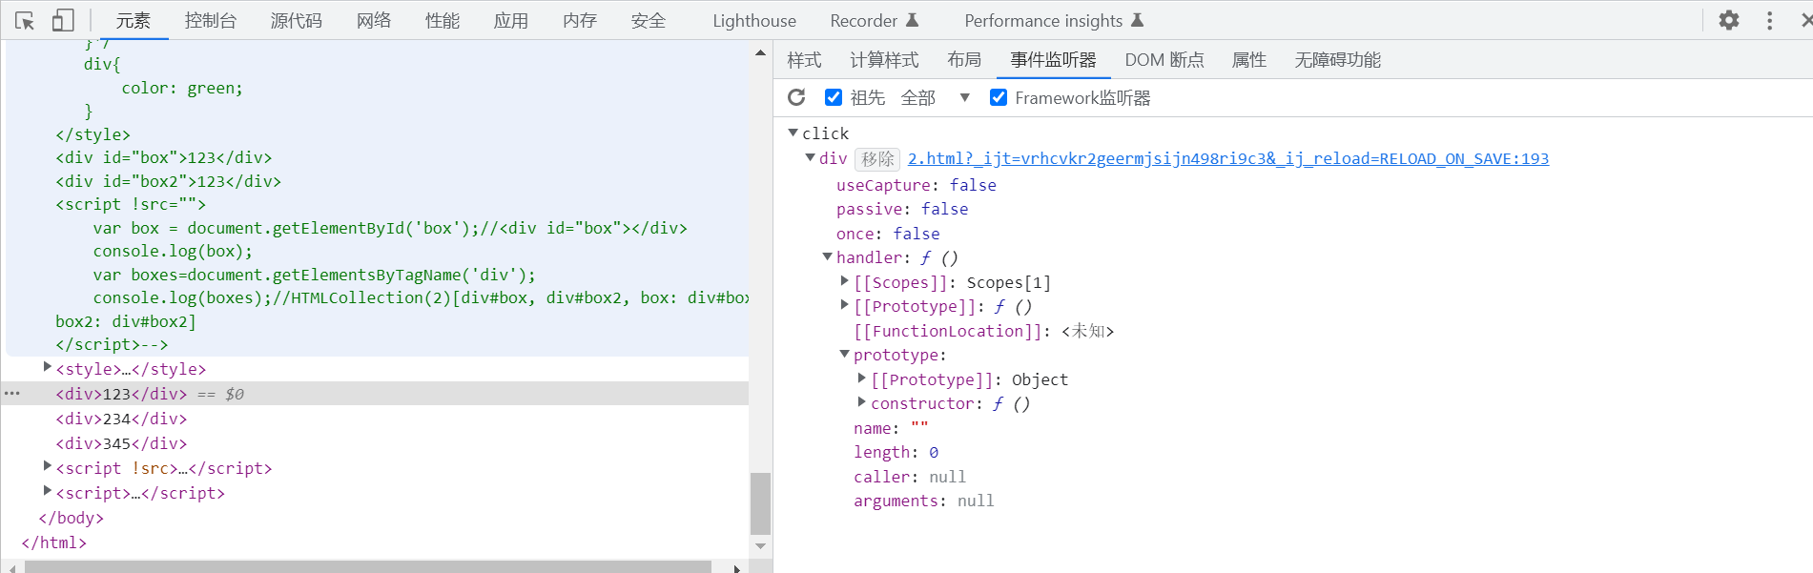The height and width of the screenshot is (573, 1813).
Task: Toggle the 祖先 ancestors checkbox
Action: coord(834,97)
